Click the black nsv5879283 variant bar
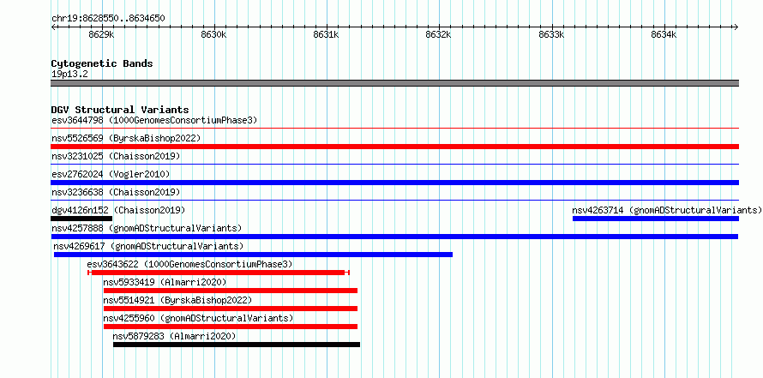 tap(237, 345)
